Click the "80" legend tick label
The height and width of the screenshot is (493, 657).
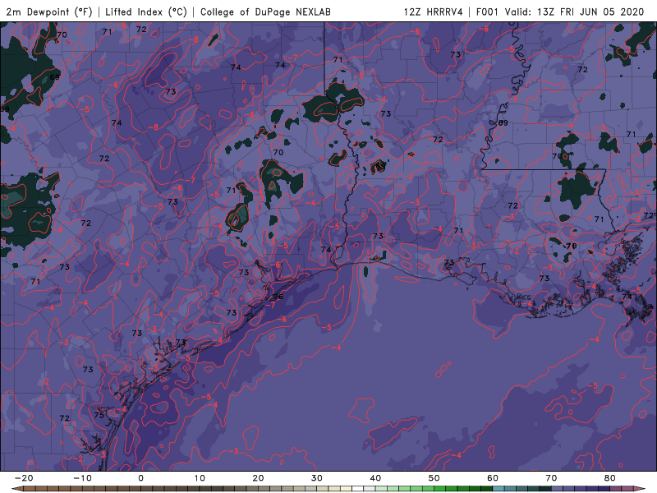(x=610, y=478)
